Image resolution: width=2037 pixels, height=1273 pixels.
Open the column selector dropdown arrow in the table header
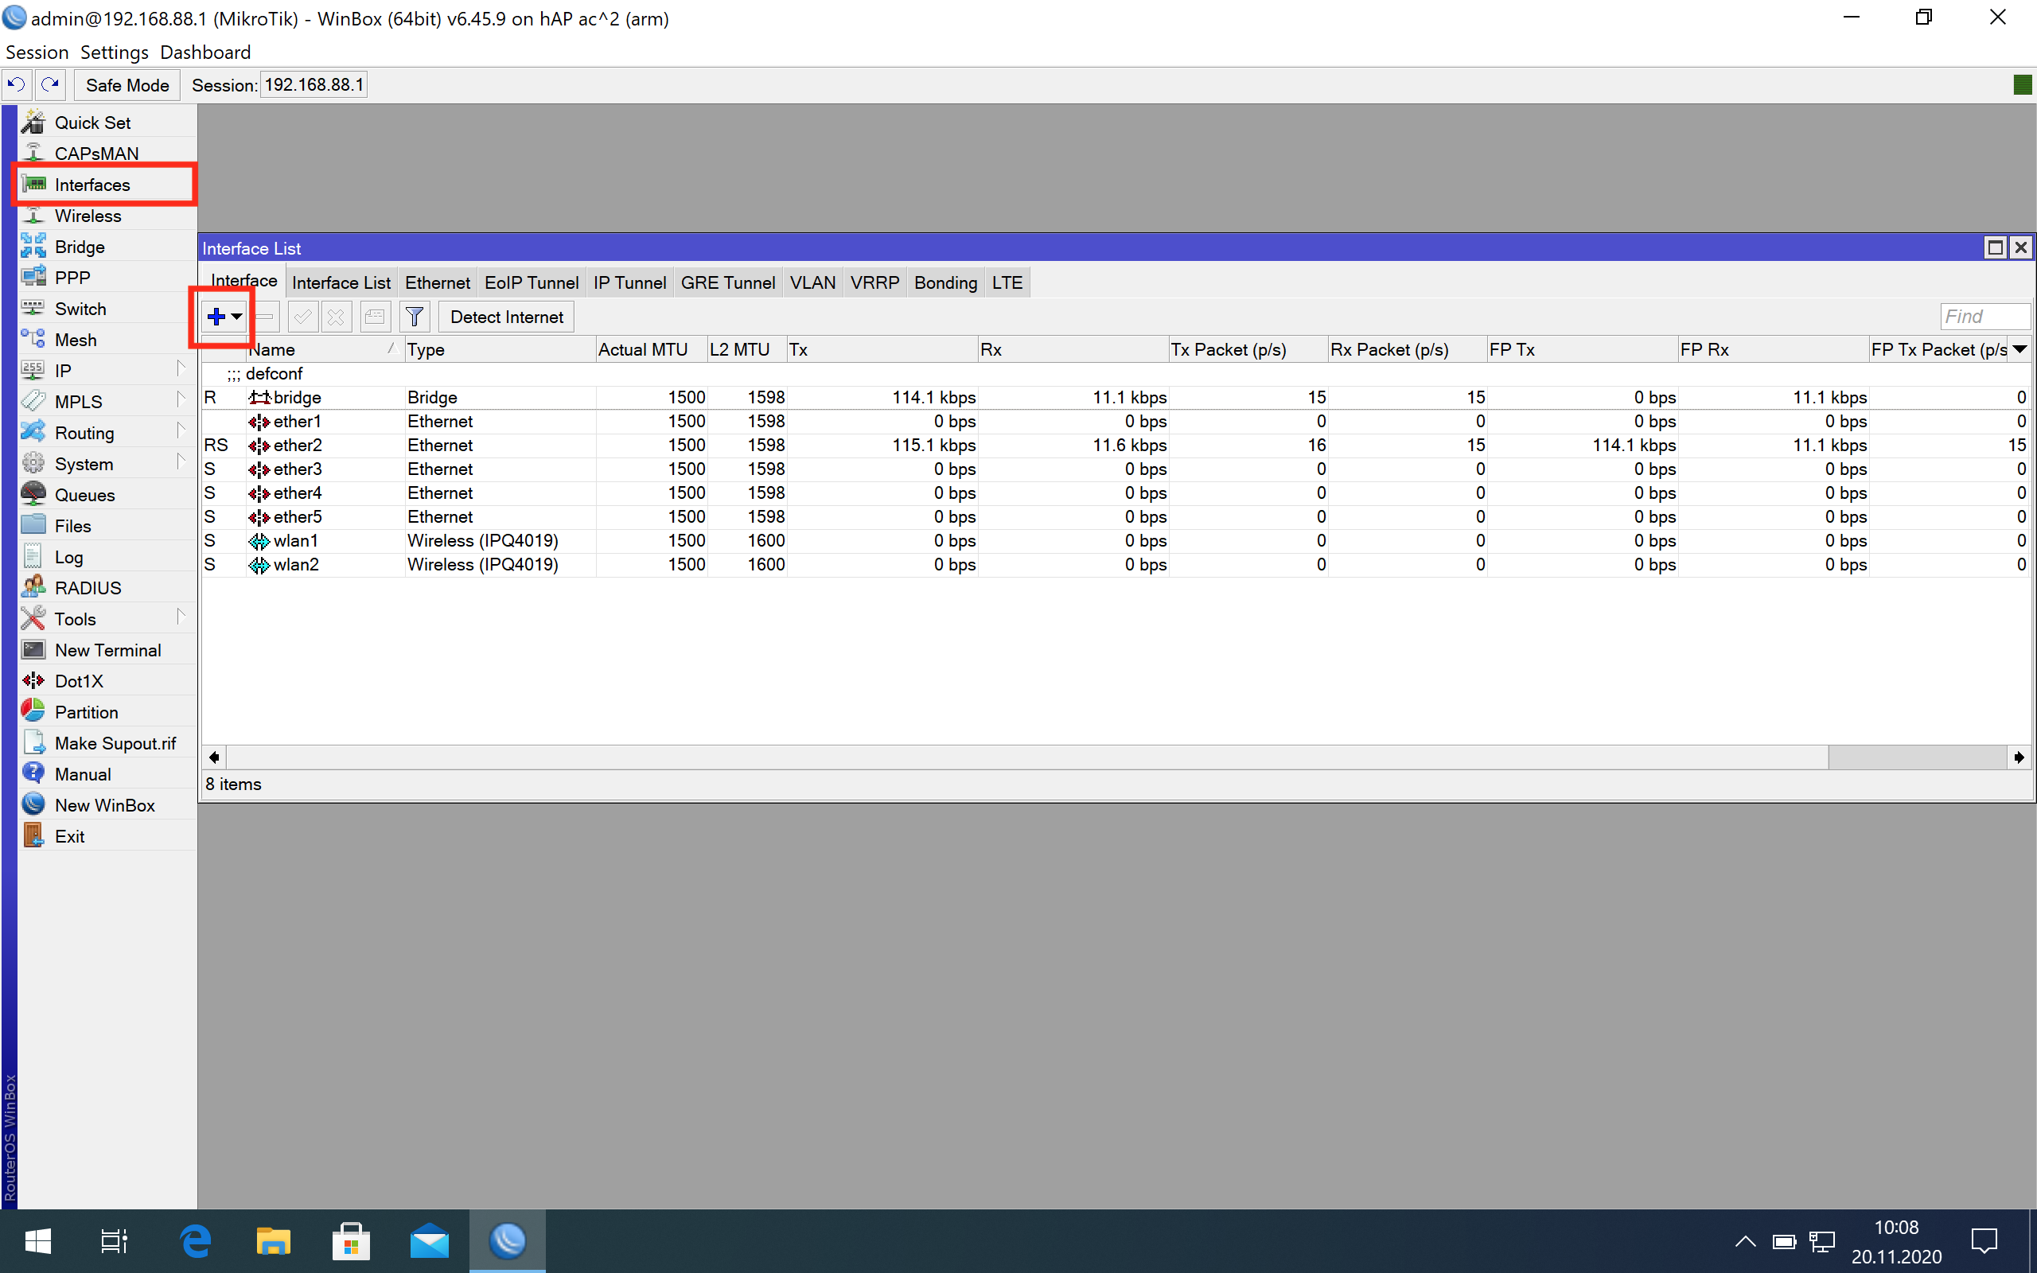(x=2020, y=349)
